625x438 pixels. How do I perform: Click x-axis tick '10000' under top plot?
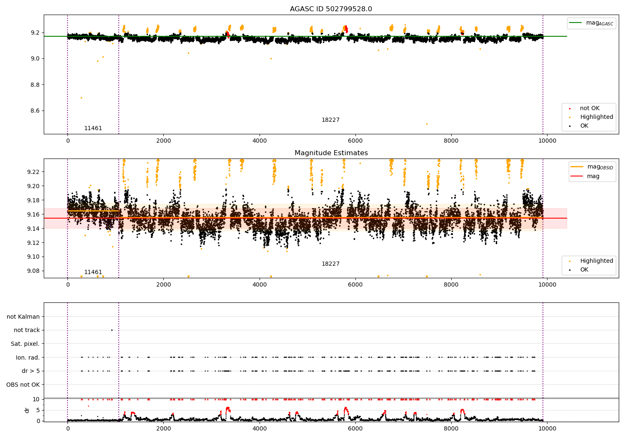point(547,141)
